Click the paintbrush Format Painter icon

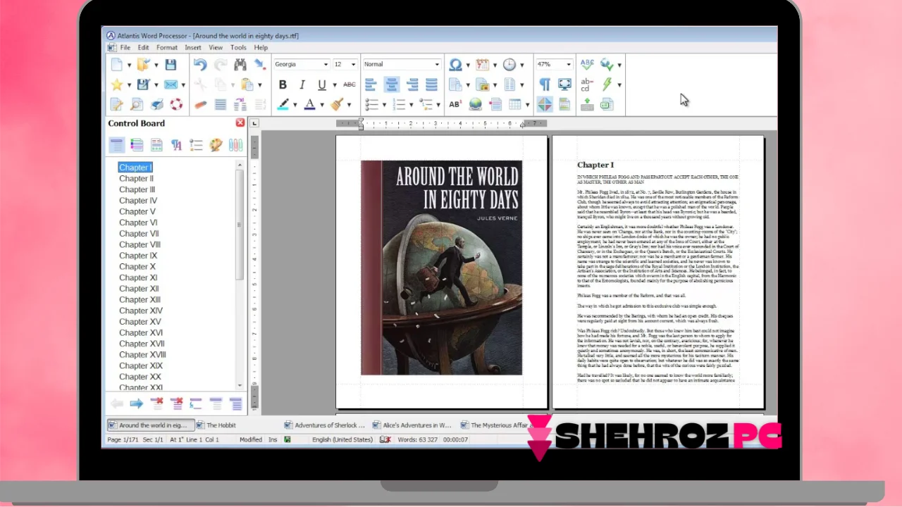pos(337,104)
